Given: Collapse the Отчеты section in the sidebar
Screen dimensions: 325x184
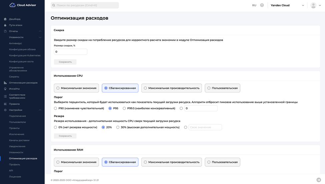Looking at the screenshot, I should pyautogui.click(x=40, y=31).
